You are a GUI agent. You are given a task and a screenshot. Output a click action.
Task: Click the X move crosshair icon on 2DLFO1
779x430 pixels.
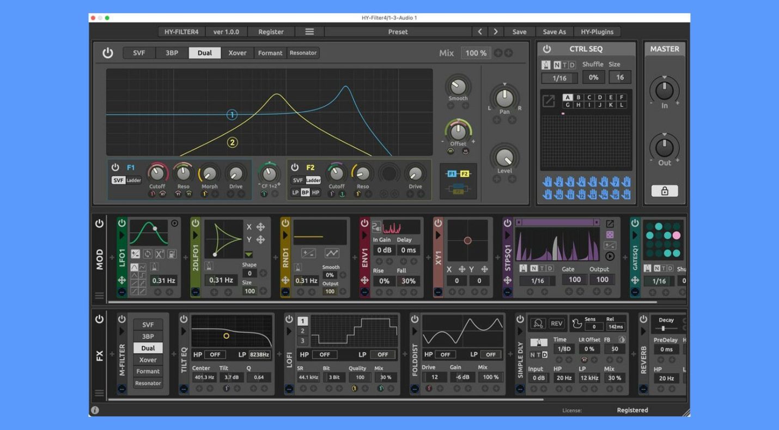coord(260,228)
